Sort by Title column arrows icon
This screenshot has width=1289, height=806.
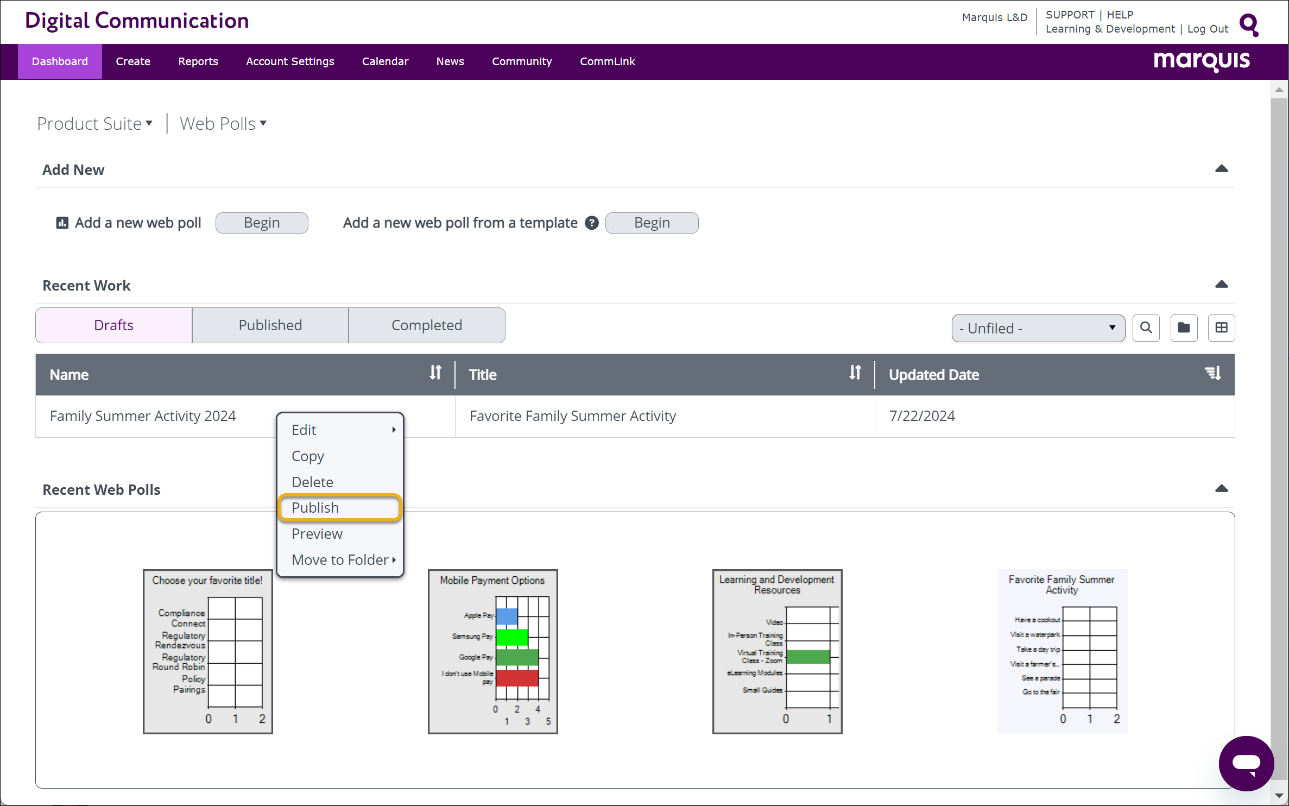(x=855, y=373)
